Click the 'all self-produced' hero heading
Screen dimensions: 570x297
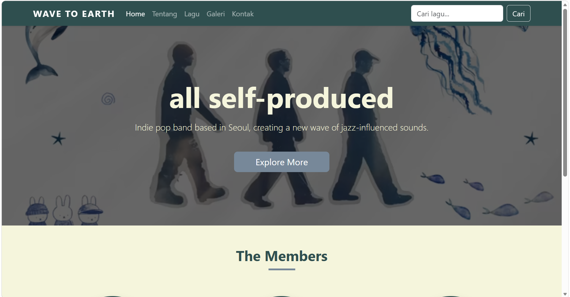pos(282,98)
